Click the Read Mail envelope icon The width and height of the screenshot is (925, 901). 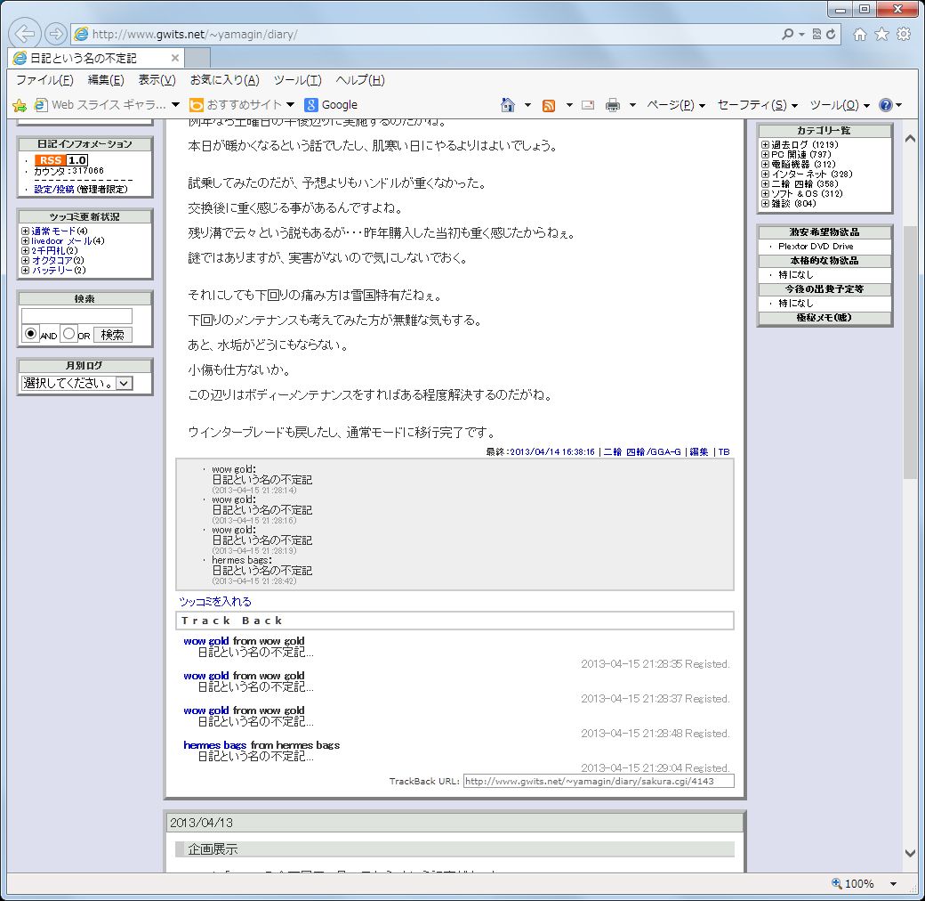pyautogui.click(x=587, y=105)
